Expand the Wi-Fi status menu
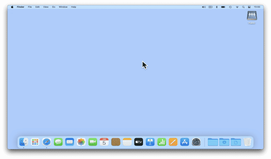The height and width of the screenshot is (159, 271). pos(237,7)
